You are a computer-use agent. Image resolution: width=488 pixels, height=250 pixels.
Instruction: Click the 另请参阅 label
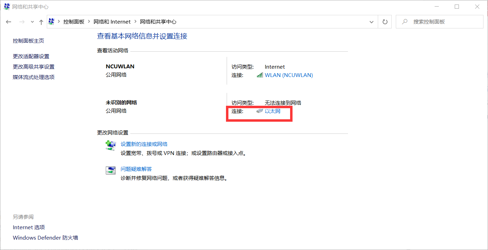coord(23,217)
